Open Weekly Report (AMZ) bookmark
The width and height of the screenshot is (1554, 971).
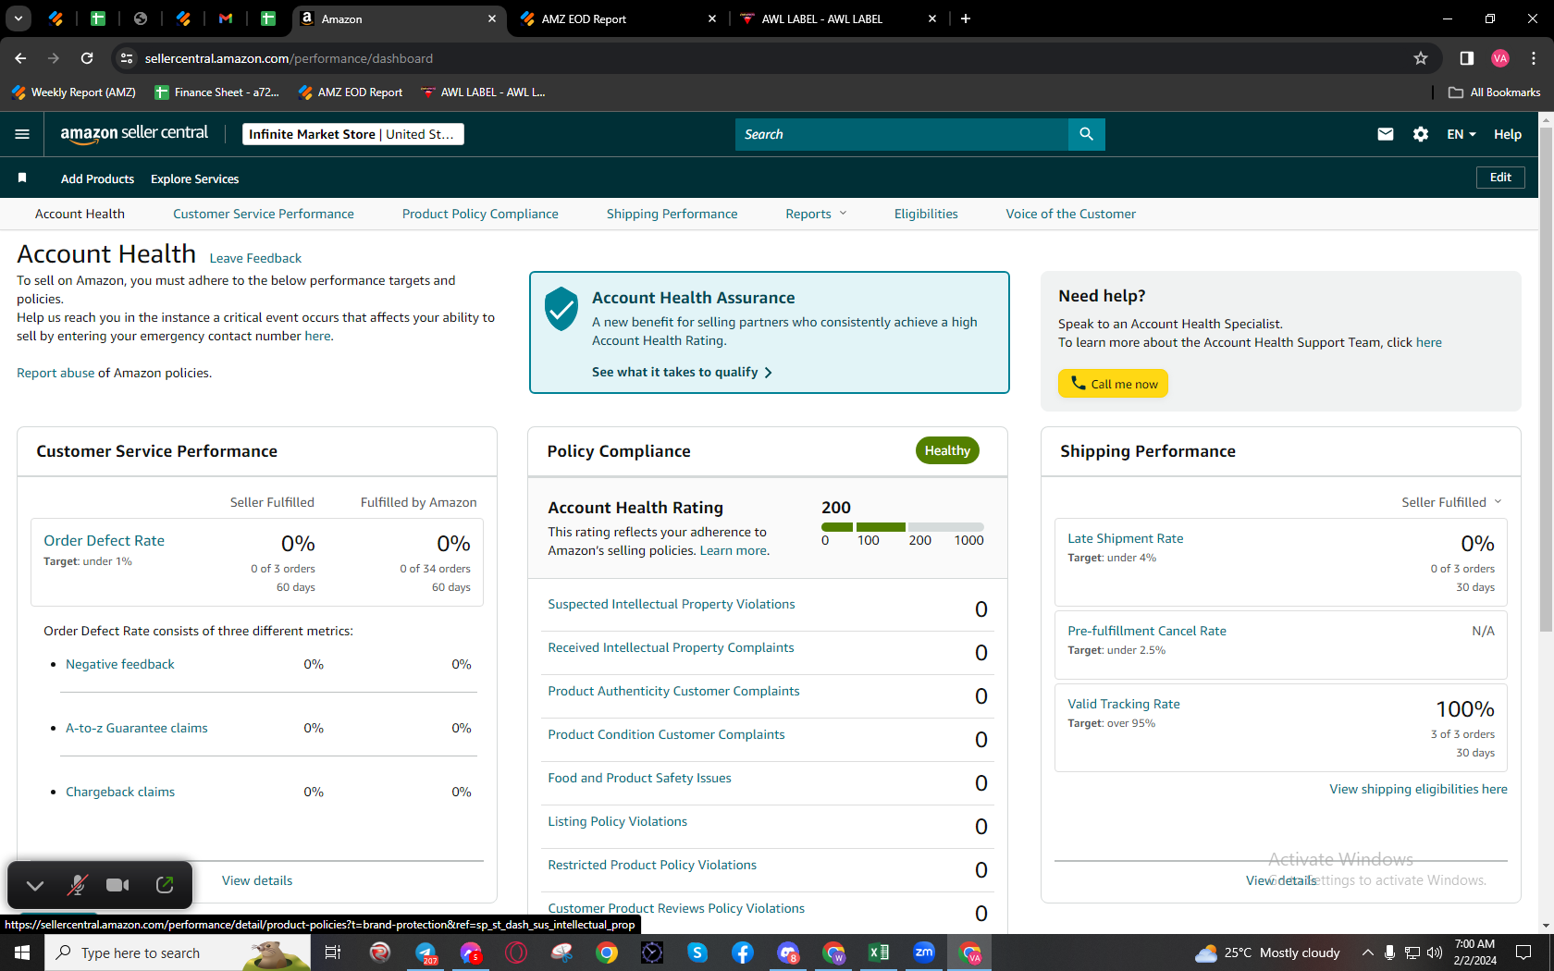(74, 92)
